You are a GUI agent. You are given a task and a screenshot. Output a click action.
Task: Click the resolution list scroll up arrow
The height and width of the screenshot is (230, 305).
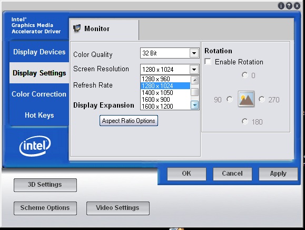[194, 80]
